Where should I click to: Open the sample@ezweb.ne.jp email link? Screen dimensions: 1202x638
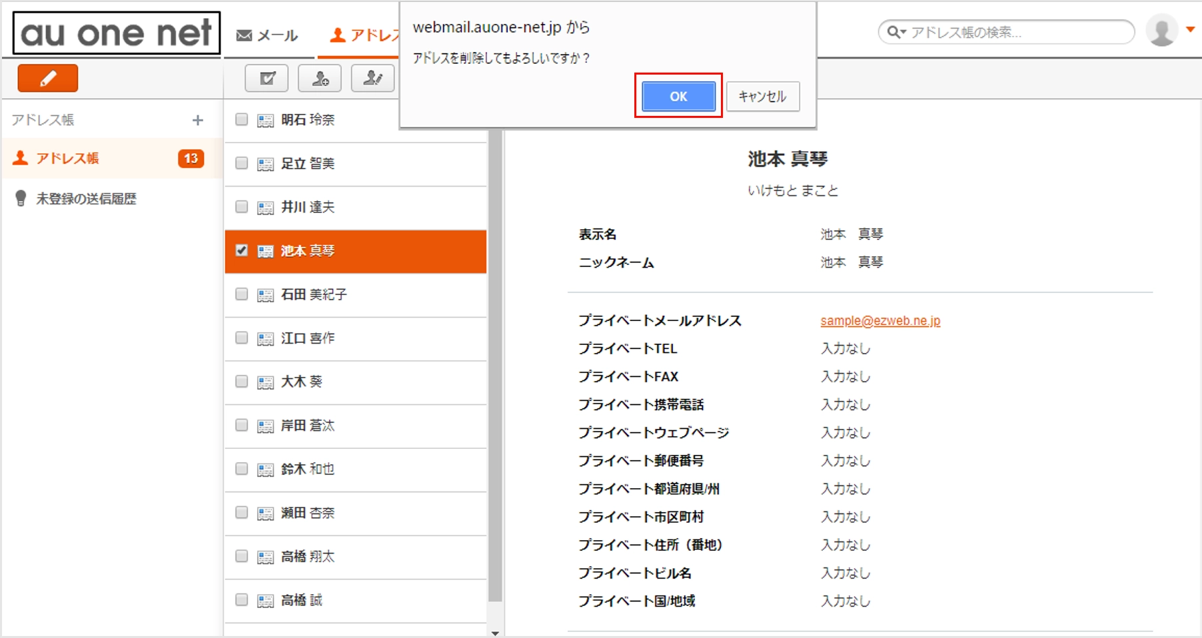tap(880, 320)
